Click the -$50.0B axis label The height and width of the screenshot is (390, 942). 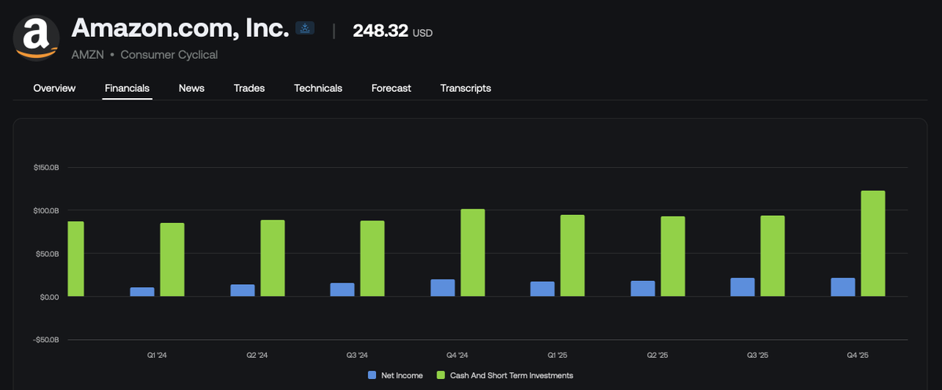pos(46,340)
